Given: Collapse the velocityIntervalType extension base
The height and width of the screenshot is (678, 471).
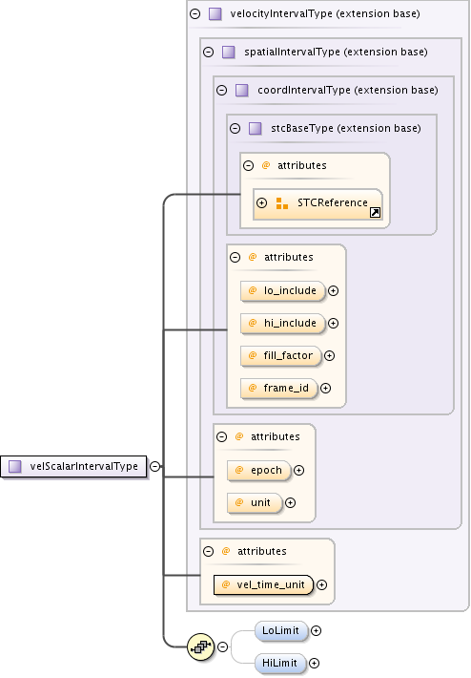Looking at the screenshot, I should tap(195, 13).
